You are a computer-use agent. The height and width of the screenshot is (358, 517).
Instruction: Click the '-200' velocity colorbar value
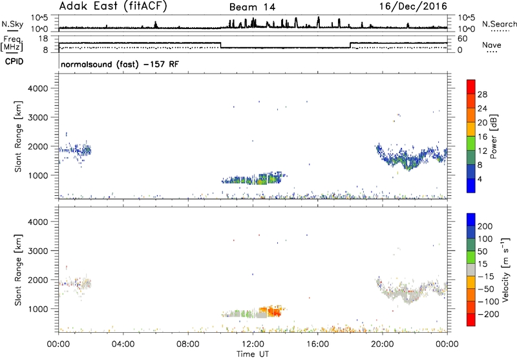click(x=488, y=314)
